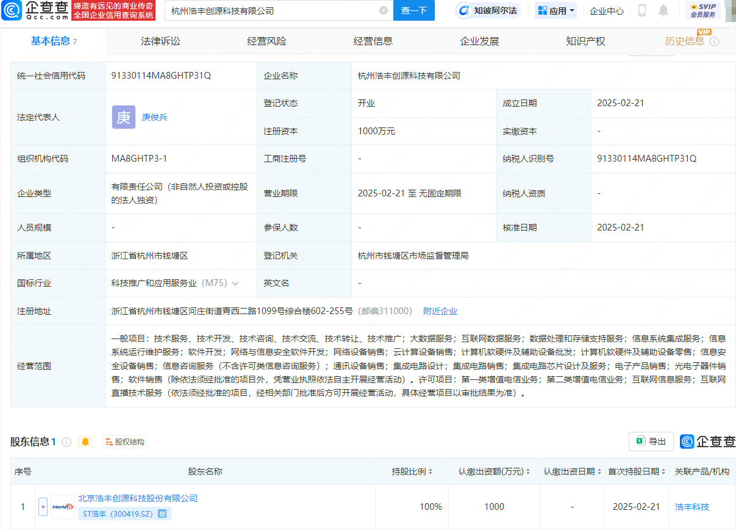Open the mobile phone app icon
Screen dimensions: 736x530
642,10
